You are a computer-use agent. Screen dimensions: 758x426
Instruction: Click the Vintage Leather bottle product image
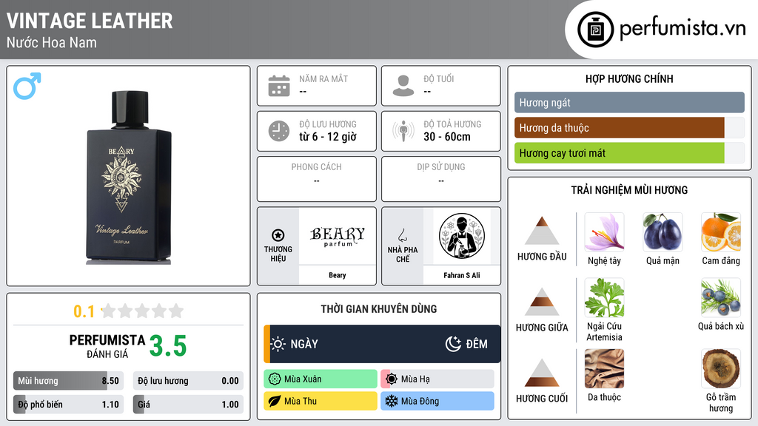click(129, 177)
